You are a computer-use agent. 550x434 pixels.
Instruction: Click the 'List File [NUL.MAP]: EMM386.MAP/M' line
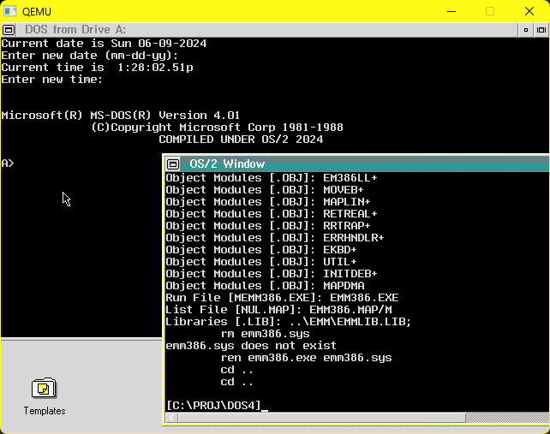click(279, 310)
